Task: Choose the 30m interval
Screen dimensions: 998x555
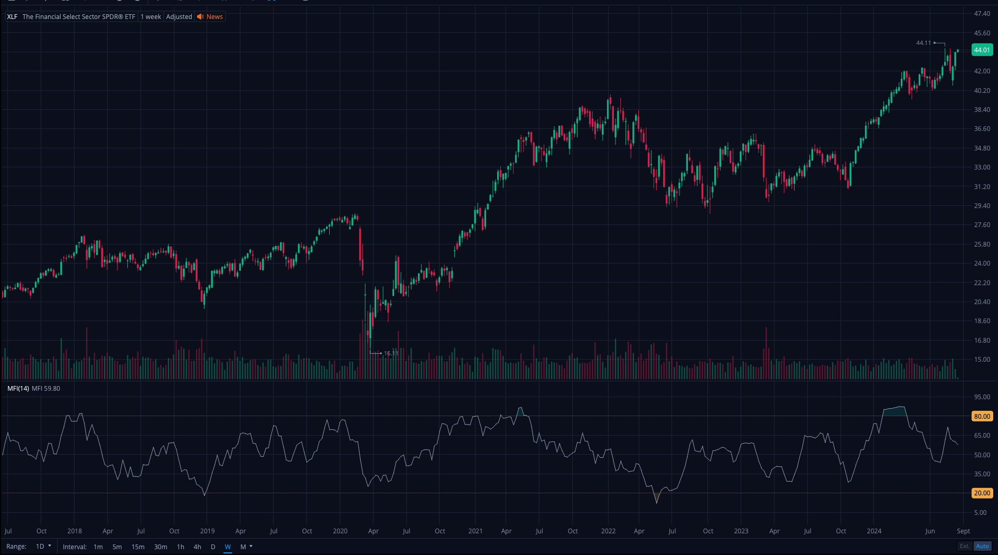Action: pos(161,547)
